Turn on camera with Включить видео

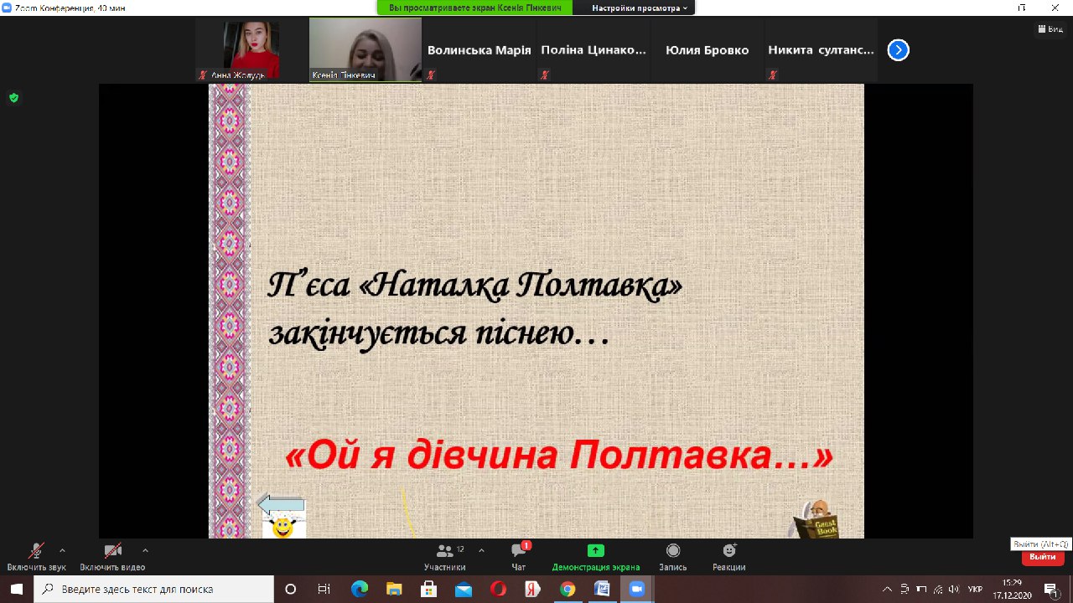112,551
